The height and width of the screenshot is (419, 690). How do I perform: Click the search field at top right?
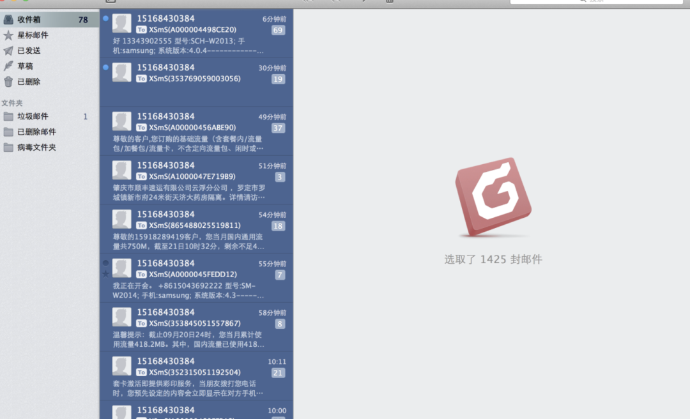596,1
